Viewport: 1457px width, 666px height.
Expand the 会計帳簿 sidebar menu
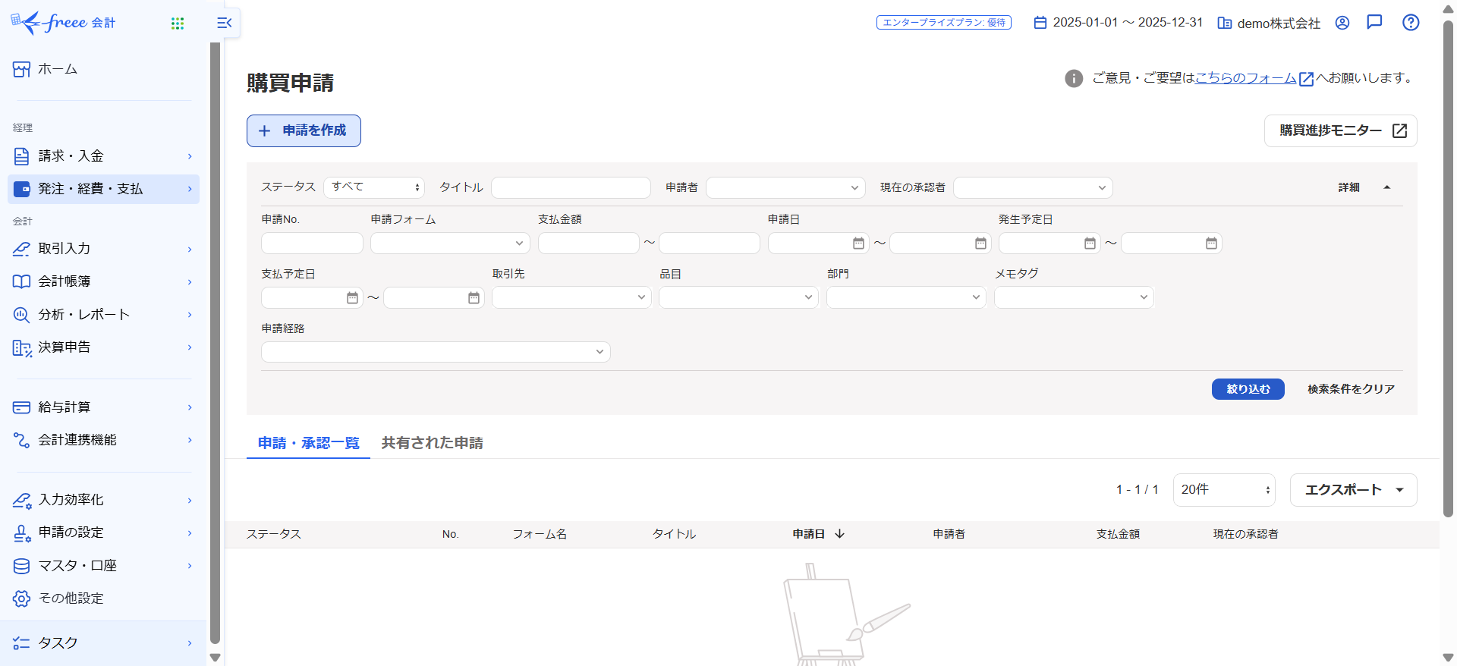click(x=103, y=281)
